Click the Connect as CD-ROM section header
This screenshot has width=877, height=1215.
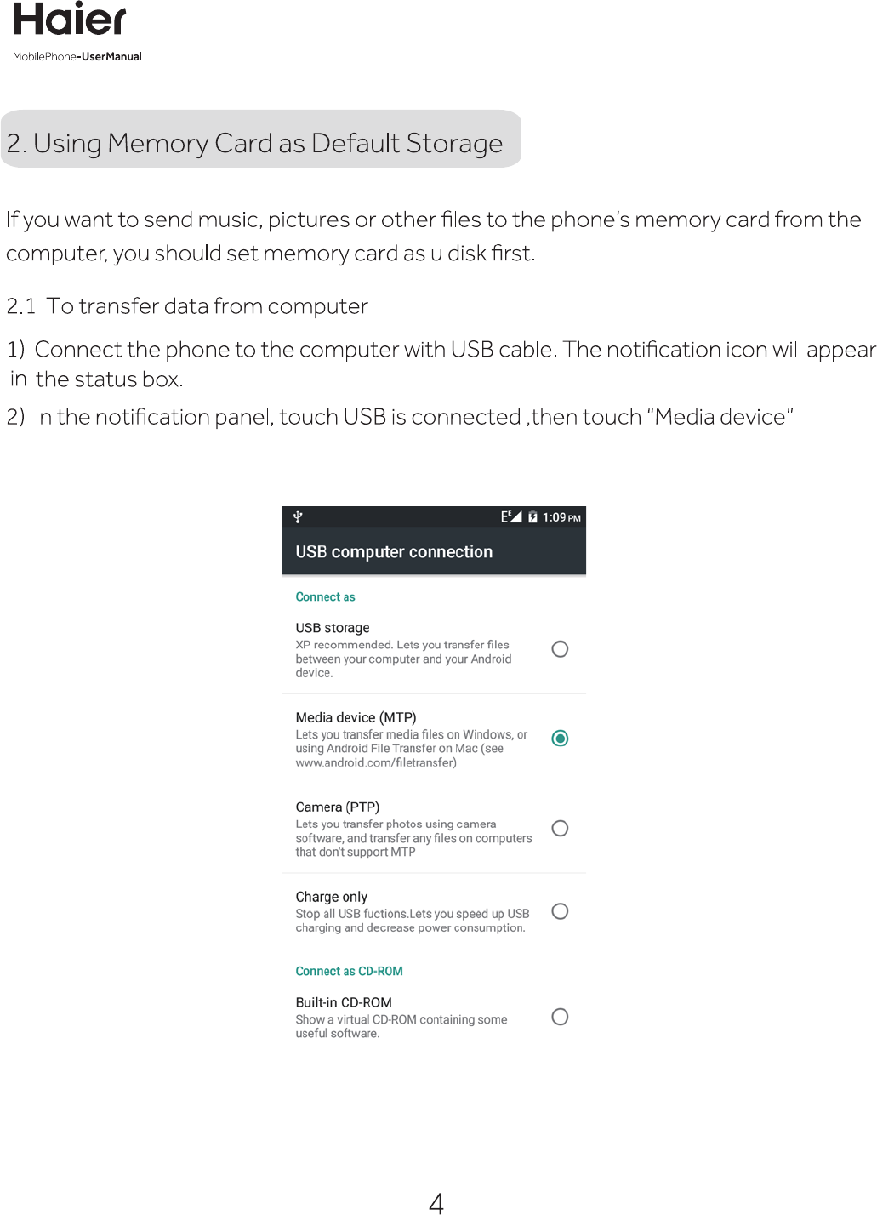[x=349, y=971]
